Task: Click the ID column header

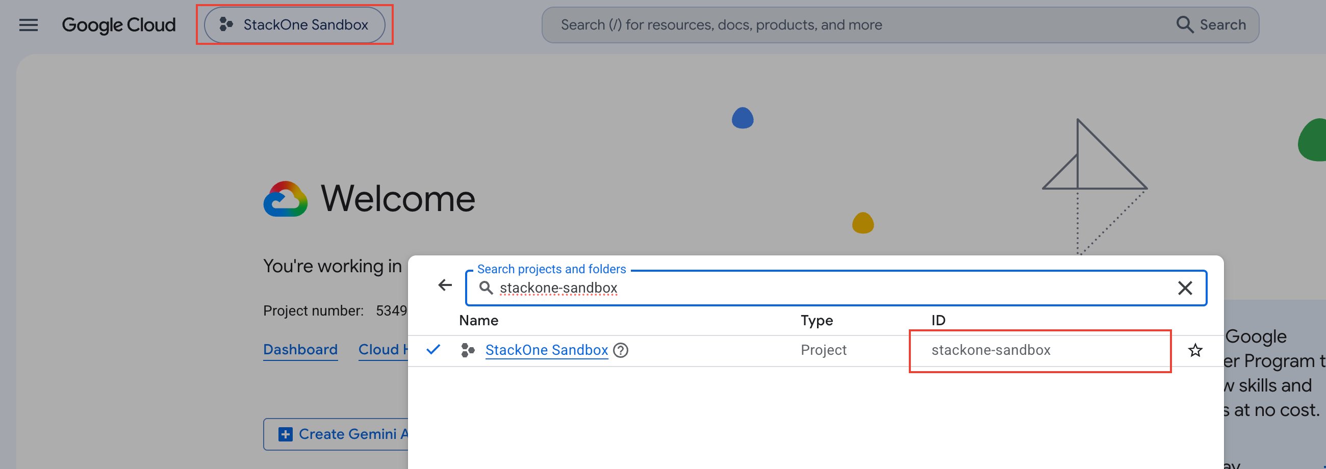Action: pyautogui.click(x=938, y=320)
